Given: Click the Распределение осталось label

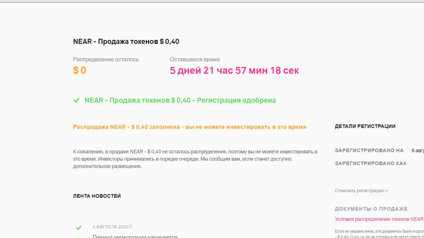Looking at the screenshot, I should click(x=106, y=60).
